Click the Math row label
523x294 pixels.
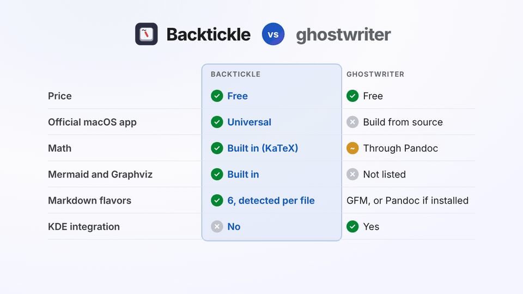pos(60,148)
